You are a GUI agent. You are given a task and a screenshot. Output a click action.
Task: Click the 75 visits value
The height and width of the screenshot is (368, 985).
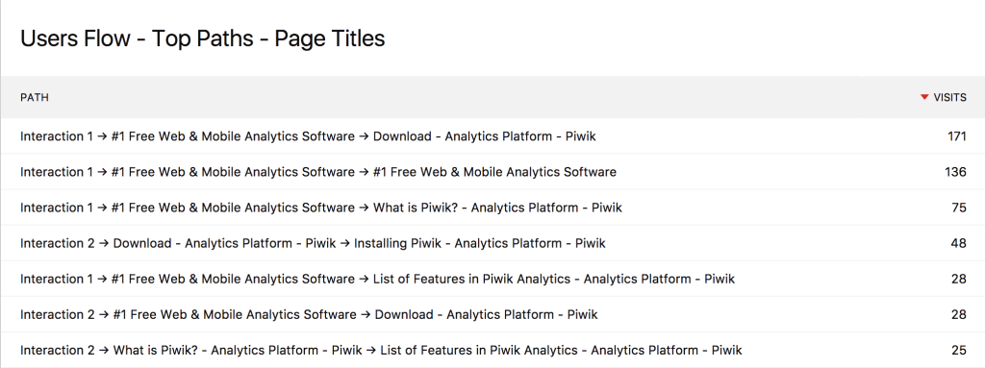(x=959, y=208)
